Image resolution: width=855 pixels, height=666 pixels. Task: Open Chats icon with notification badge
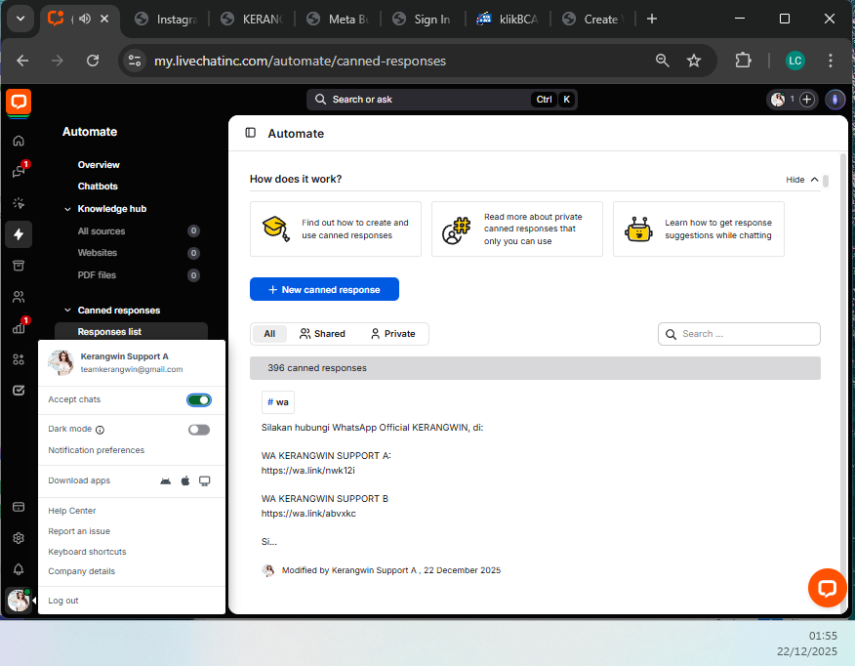tap(19, 171)
